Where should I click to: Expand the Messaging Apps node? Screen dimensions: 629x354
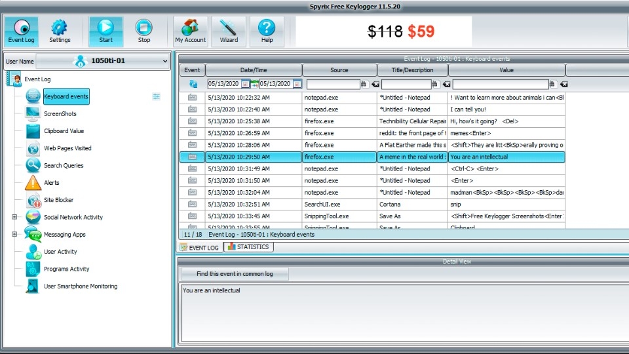(x=14, y=234)
